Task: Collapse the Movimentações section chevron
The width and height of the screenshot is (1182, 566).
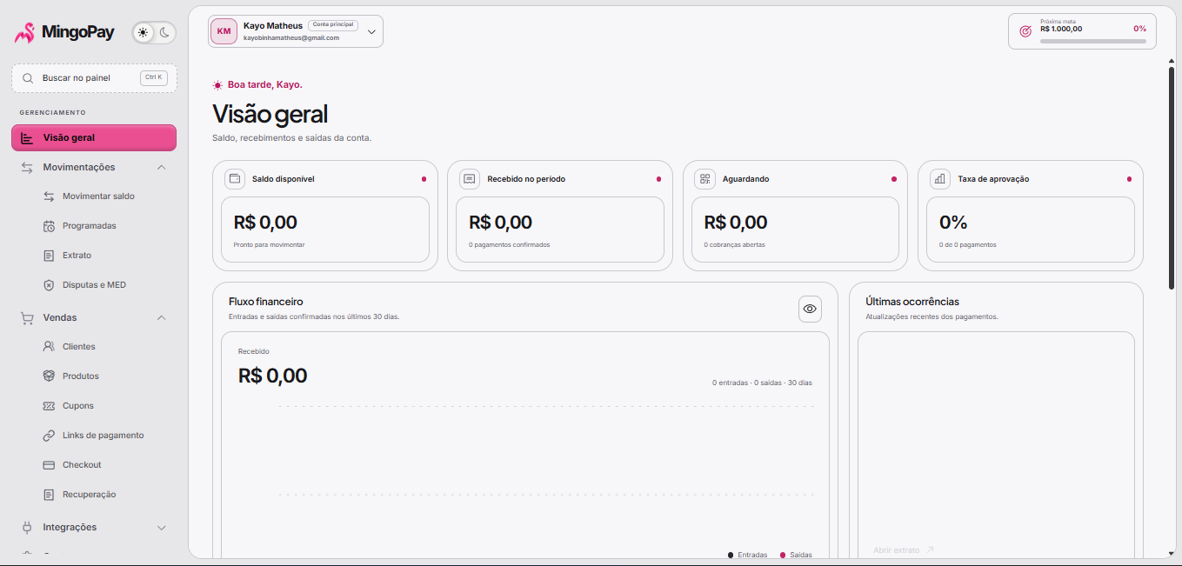Action: [161, 167]
